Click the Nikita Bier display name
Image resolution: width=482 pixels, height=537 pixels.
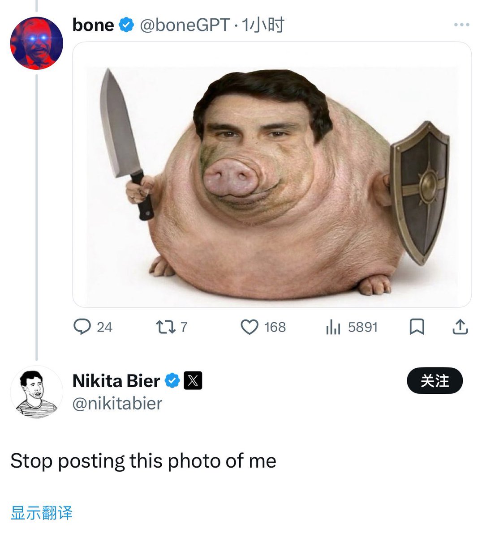tap(116, 381)
